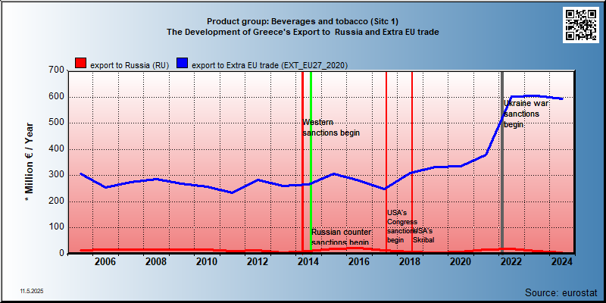
Task: Click the 200 y-axis value
Action: pyautogui.click(x=56, y=201)
